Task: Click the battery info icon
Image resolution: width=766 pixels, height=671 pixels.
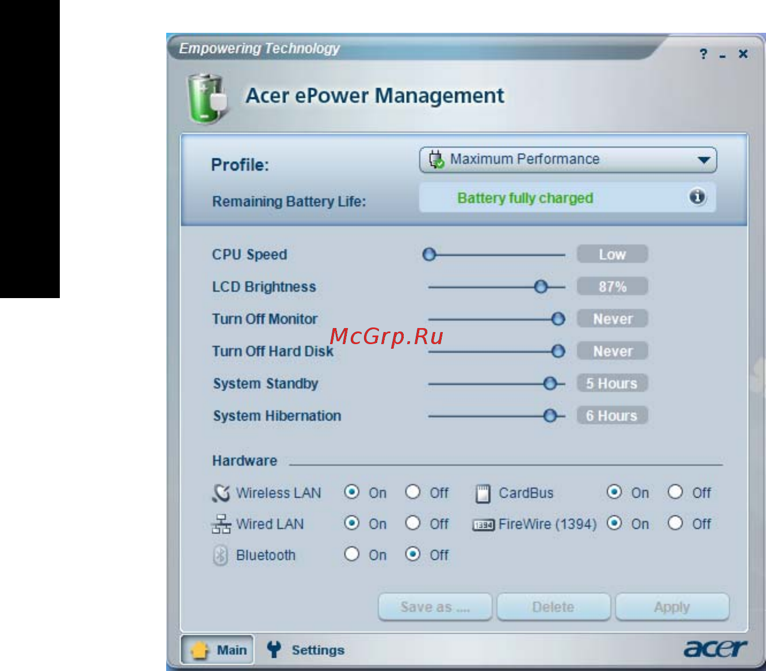Action: (697, 197)
